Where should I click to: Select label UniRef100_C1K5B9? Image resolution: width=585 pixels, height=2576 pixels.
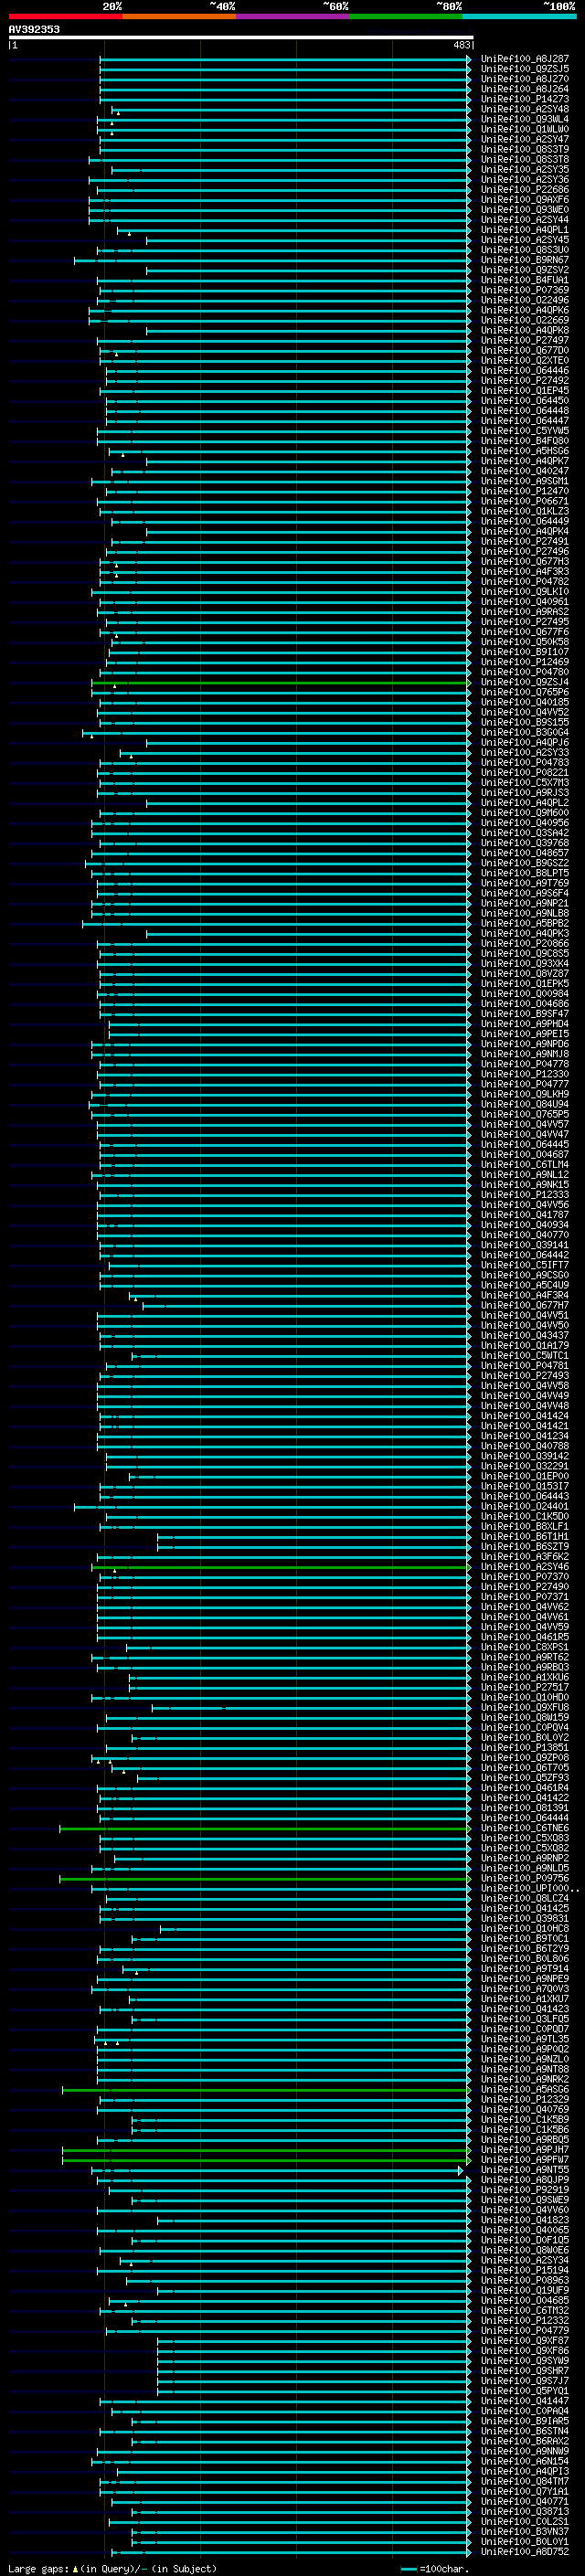(x=525, y=2119)
